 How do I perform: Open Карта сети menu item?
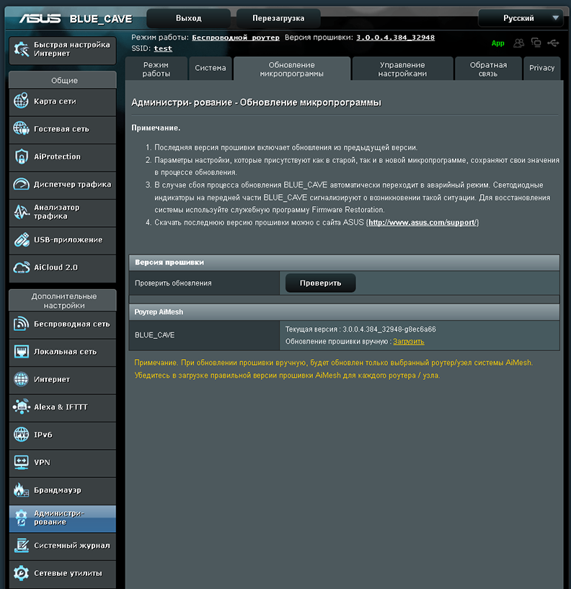pyautogui.click(x=62, y=102)
